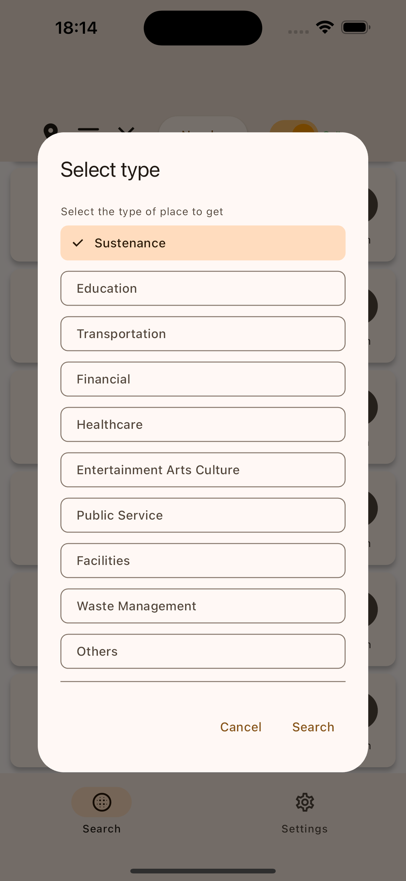Tap the battery indicator icon
The height and width of the screenshot is (881, 406).
click(356, 27)
